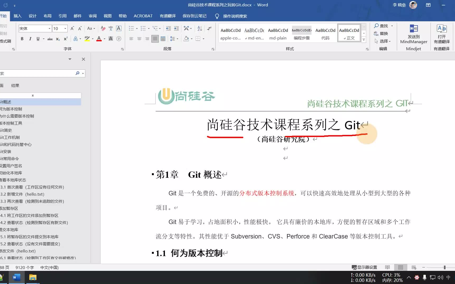Screen dimensions: 455x284
Task: Click the character border icon
Action: (119, 28)
